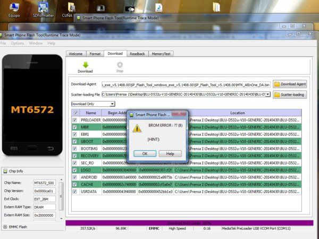Uncheck the PRELOADER checkbox

pos(74,120)
